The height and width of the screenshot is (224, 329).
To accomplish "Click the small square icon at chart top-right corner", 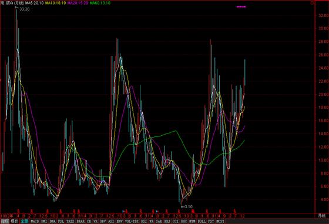I will pyautogui.click(x=312, y=3).
